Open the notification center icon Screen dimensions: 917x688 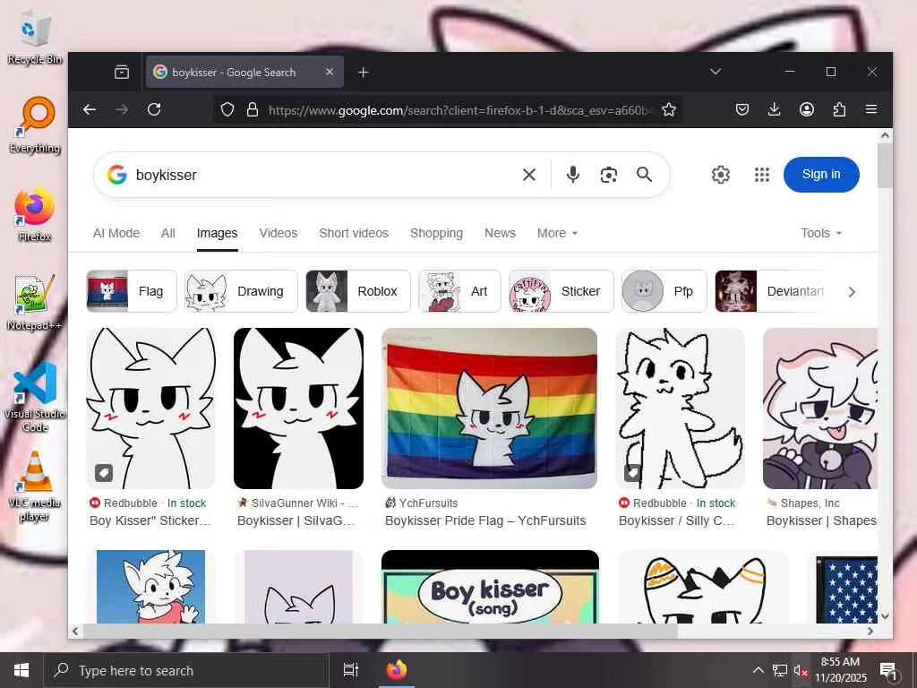coord(888,671)
